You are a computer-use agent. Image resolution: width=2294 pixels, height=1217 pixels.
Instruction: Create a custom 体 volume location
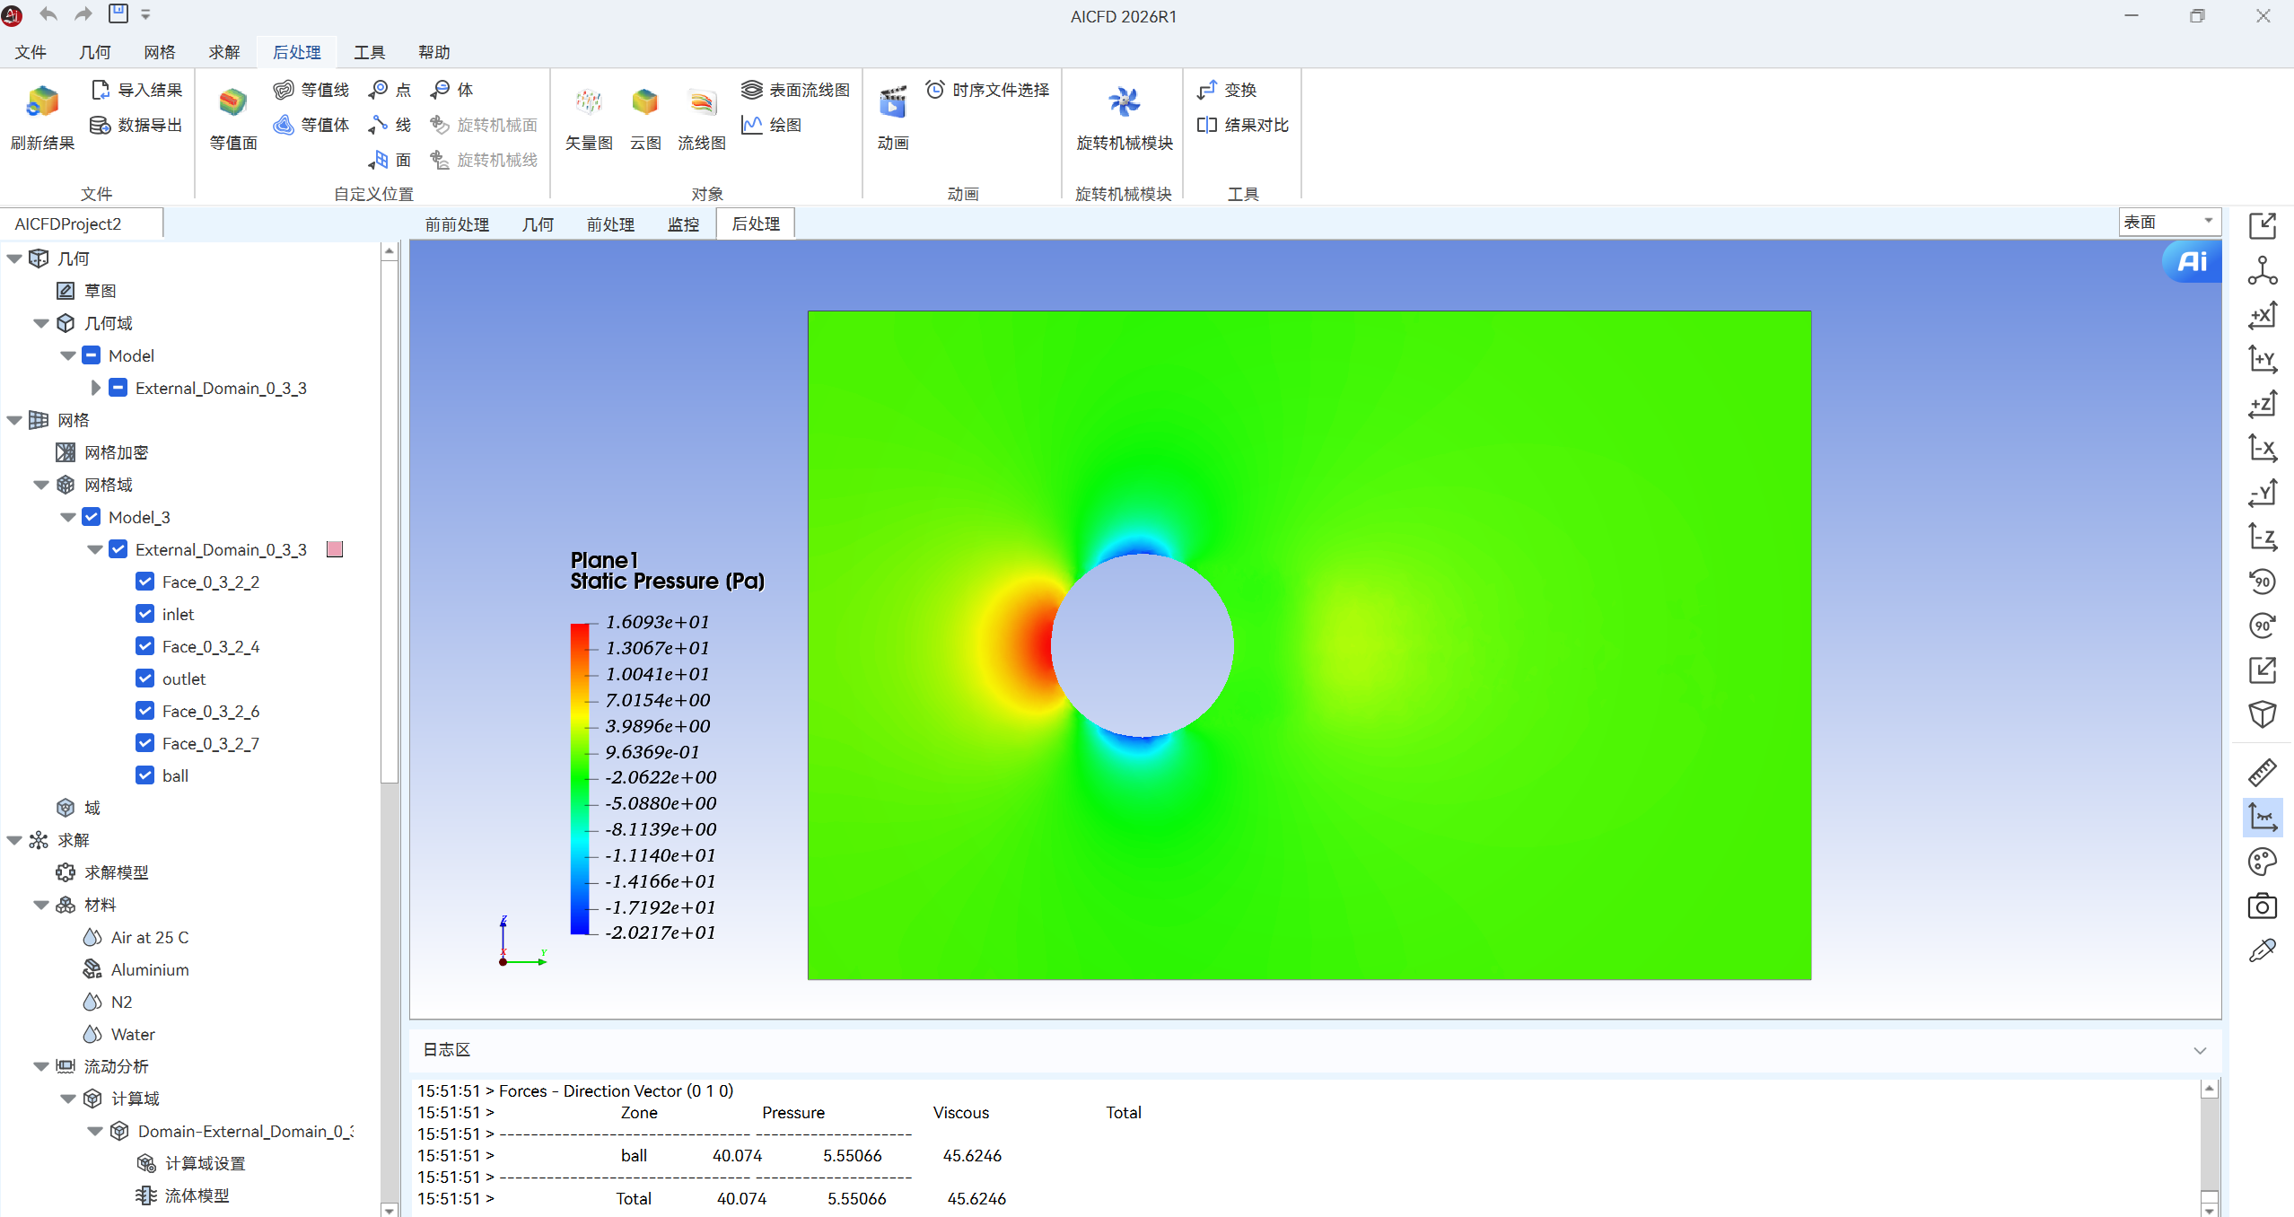click(x=452, y=90)
